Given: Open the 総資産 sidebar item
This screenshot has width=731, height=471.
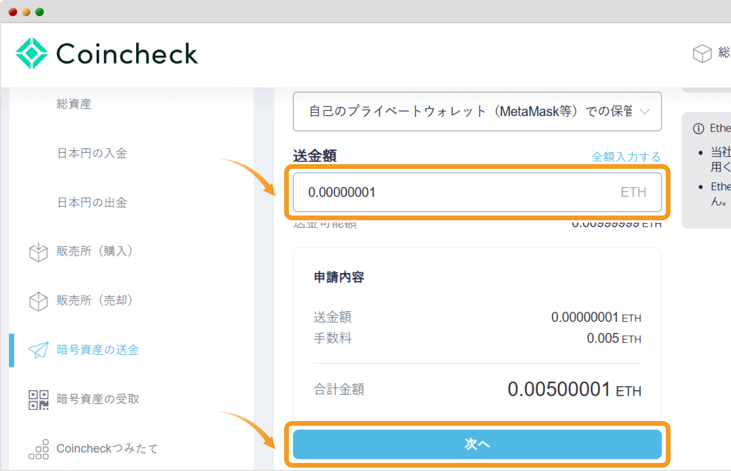Looking at the screenshot, I should click(74, 104).
